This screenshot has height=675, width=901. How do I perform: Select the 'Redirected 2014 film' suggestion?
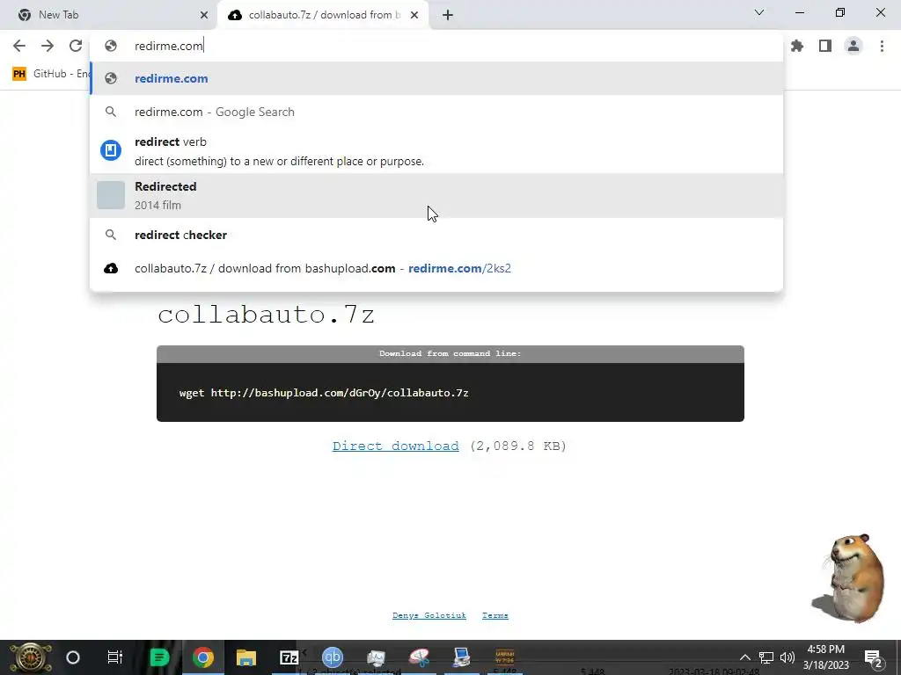tap(436, 196)
